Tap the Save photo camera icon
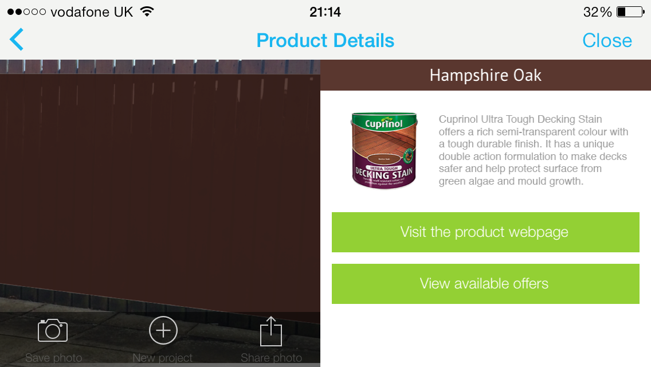 53,330
